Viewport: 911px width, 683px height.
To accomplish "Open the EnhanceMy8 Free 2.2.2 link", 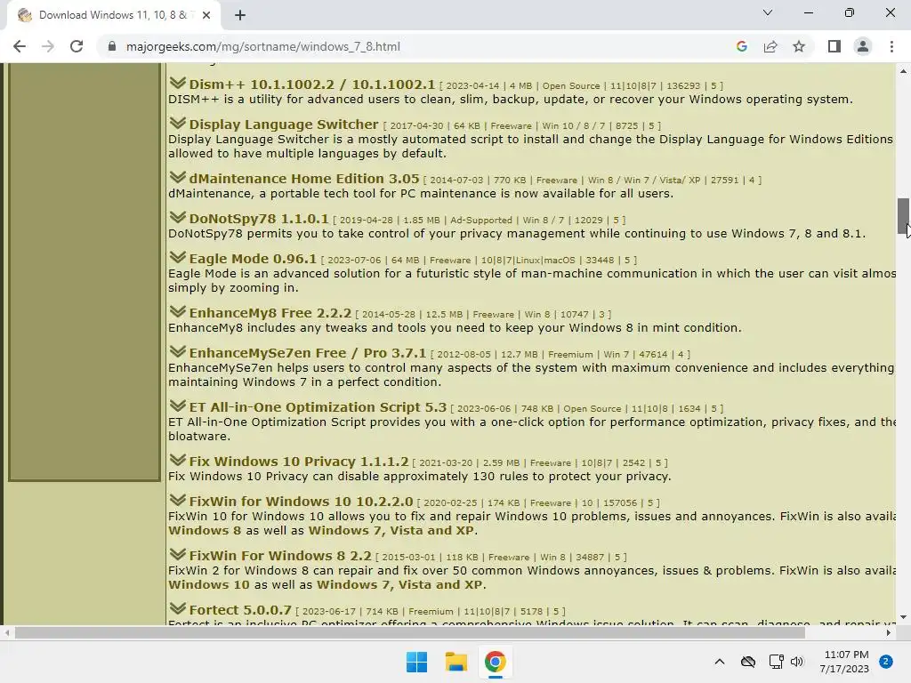I will pyautogui.click(x=270, y=312).
